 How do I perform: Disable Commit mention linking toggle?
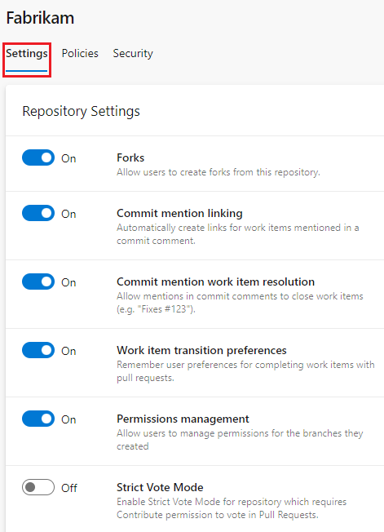[x=38, y=213]
